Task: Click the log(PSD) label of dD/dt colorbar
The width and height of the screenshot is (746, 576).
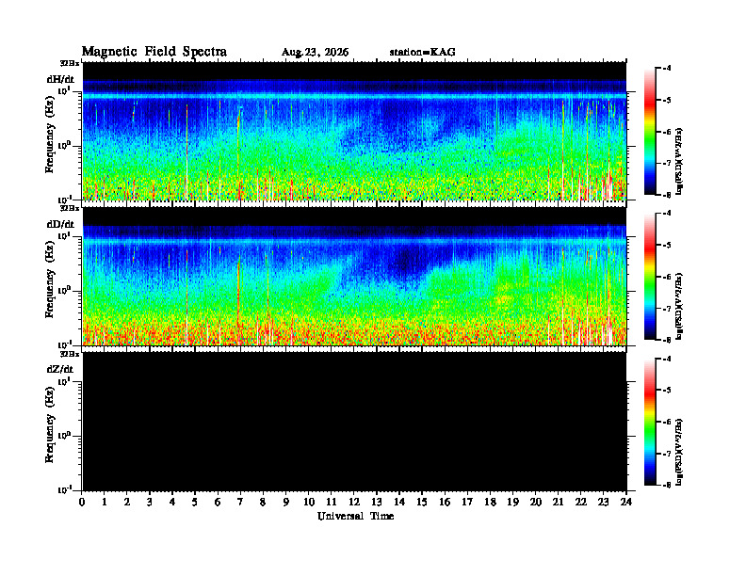Action: coord(679,306)
